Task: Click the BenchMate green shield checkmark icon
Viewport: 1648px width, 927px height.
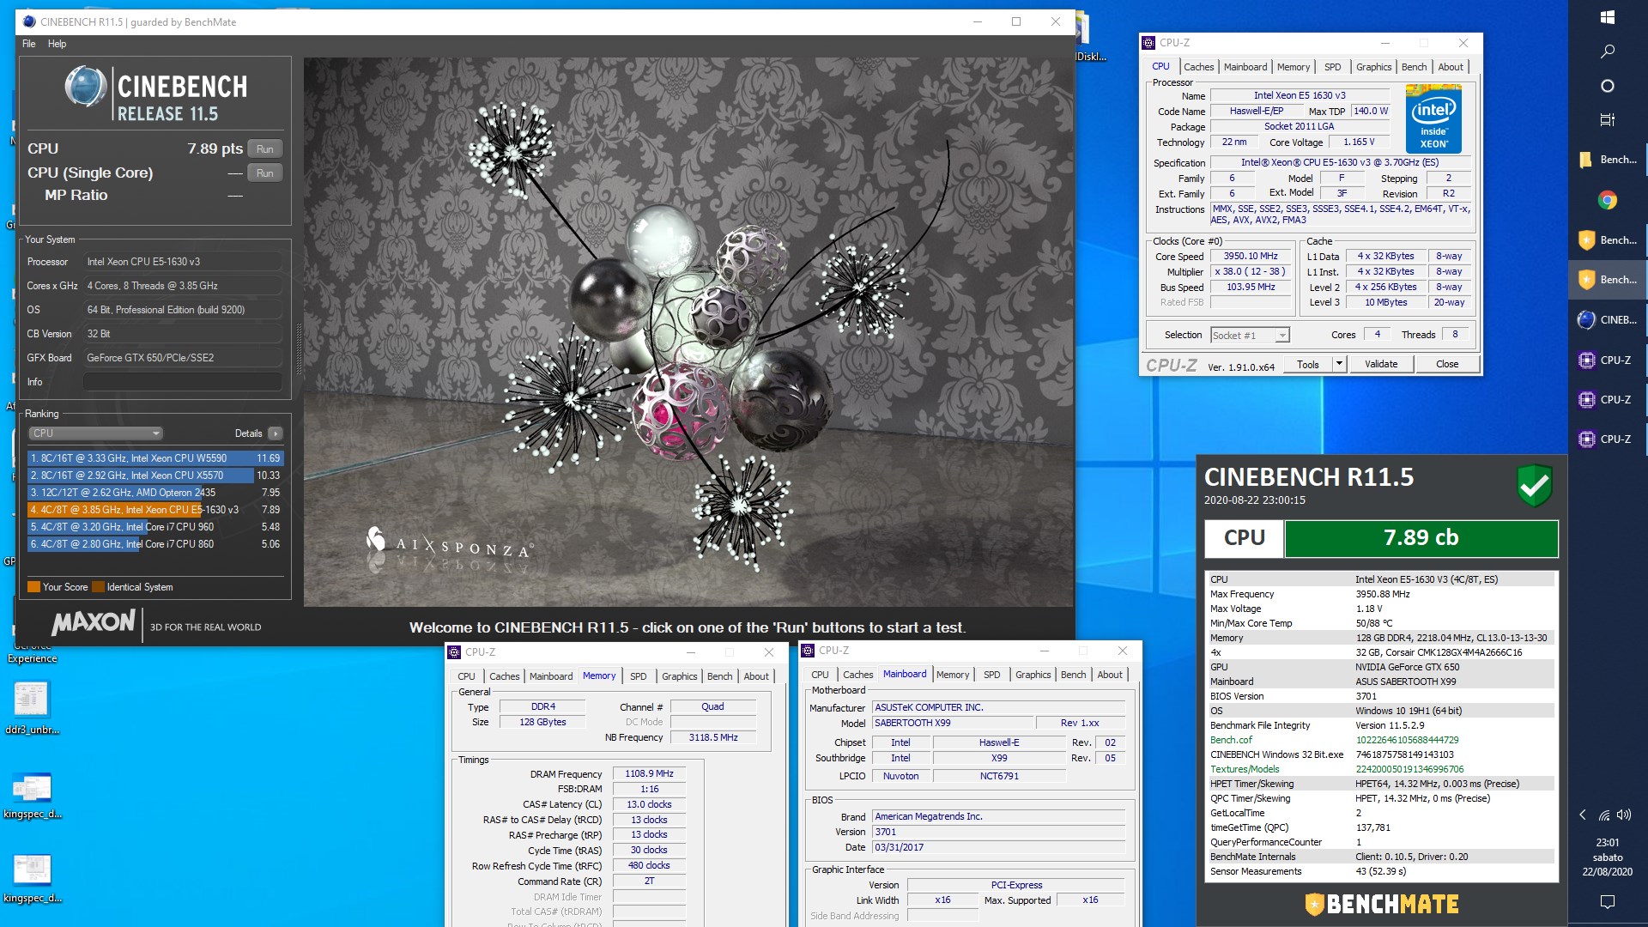Action: (x=1534, y=486)
